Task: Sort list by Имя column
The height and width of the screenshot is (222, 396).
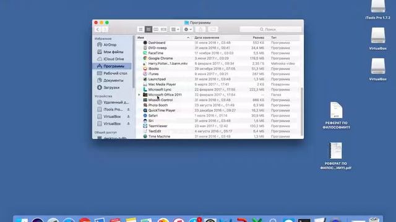Action: tap(164, 38)
